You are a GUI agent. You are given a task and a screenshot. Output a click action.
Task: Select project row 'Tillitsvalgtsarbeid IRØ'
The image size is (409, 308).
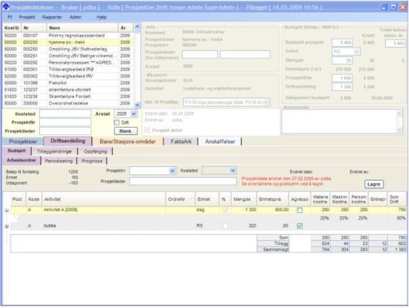[69, 69]
